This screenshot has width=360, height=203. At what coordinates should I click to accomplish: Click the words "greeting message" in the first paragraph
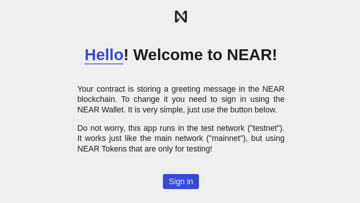click(x=203, y=89)
